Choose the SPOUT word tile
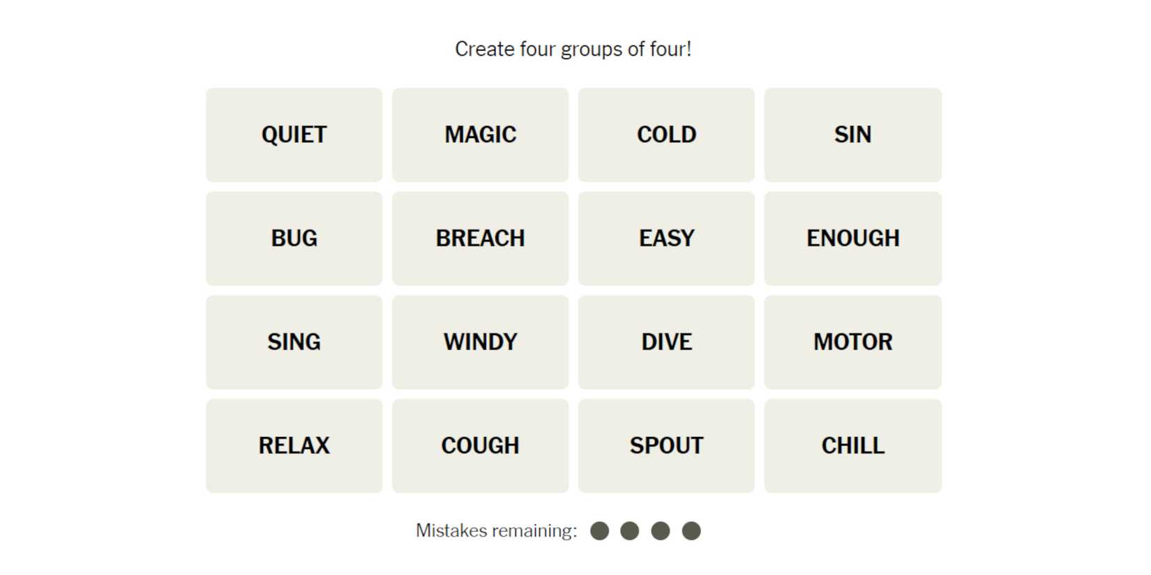The width and height of the screenshot is (1151, 575). point(666,446)
